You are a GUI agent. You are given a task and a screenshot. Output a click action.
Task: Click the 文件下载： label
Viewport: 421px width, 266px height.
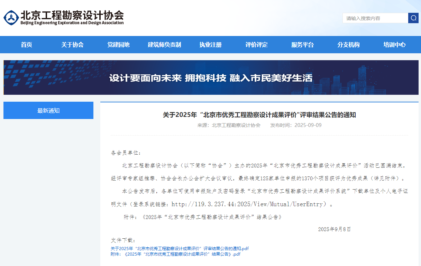pyautogui.click(x=123, y=240)
